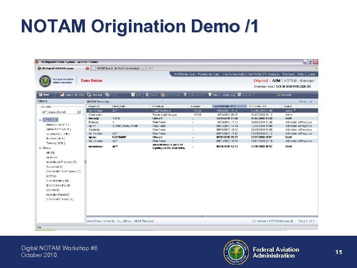Sort by the Number column header
Screen dimensions: 357x268
click(201, 106)
